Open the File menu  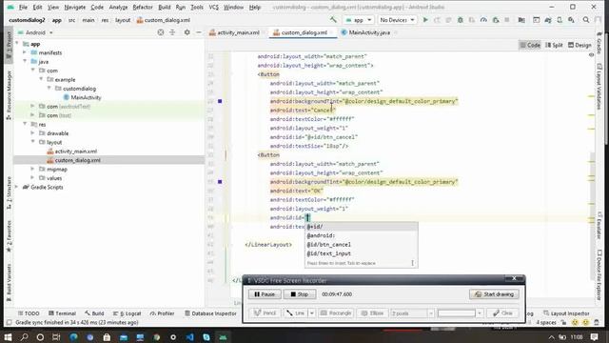(x=23, y=7)
